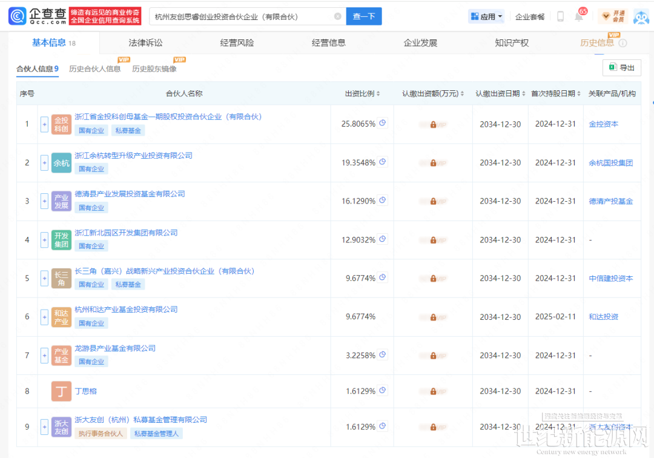Screen dimensions: 654x458
Task: Switch to 基本信息 tab
Action: coord(54,42)
